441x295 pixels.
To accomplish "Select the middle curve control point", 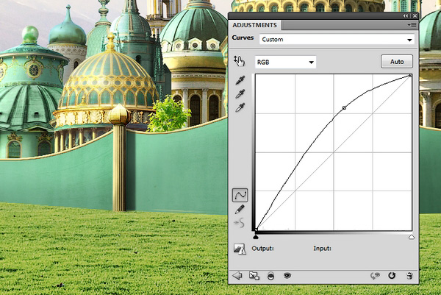I will [344, 108].
